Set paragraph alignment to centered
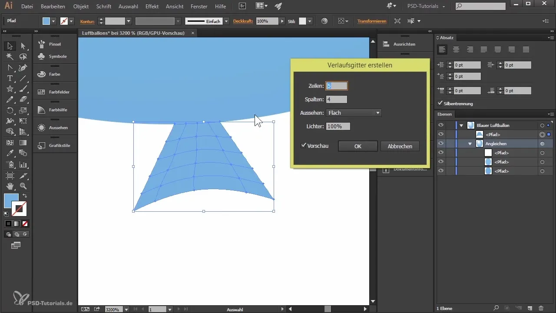The height and width of the screenshot is (313, 556). coord(456,50)
